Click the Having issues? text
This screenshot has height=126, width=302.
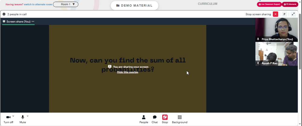coord(14,4)
